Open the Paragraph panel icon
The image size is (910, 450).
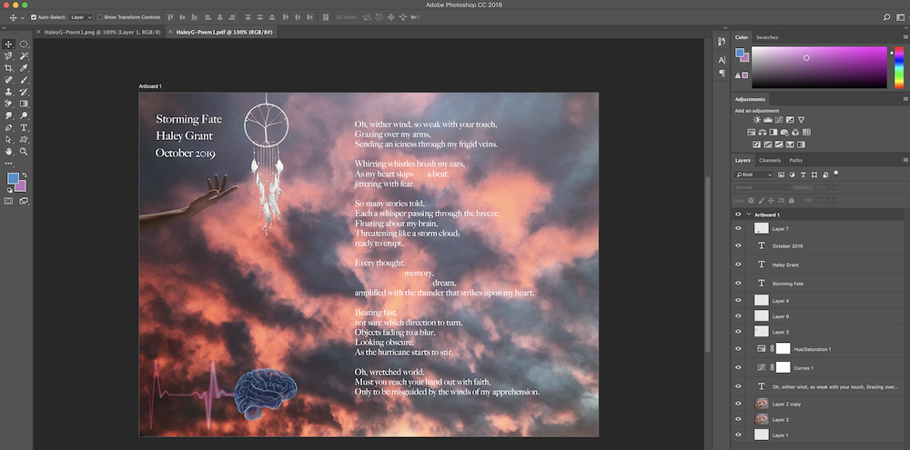(x=722, y=73)
